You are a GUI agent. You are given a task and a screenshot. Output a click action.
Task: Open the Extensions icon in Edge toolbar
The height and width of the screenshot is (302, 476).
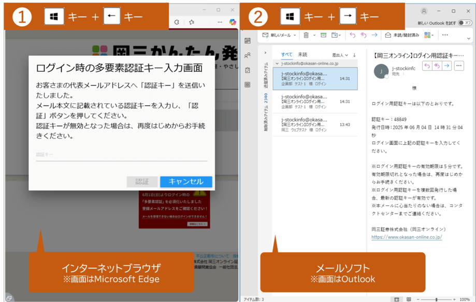[x=177, y=22]
